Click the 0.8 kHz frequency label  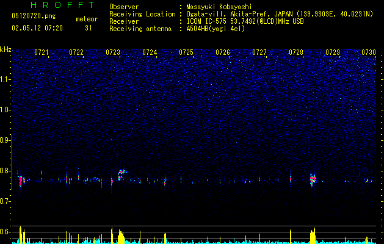tap(5, 171)
